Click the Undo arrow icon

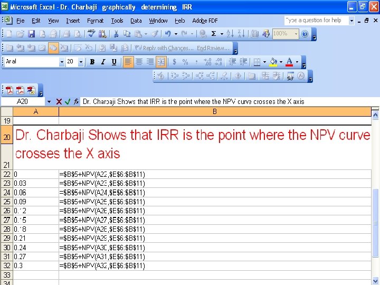[168, 34]
